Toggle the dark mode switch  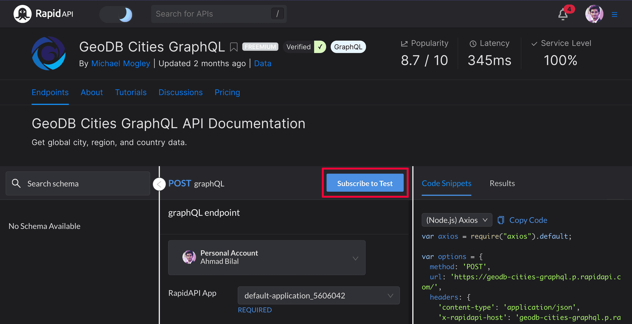pos(116,14)
